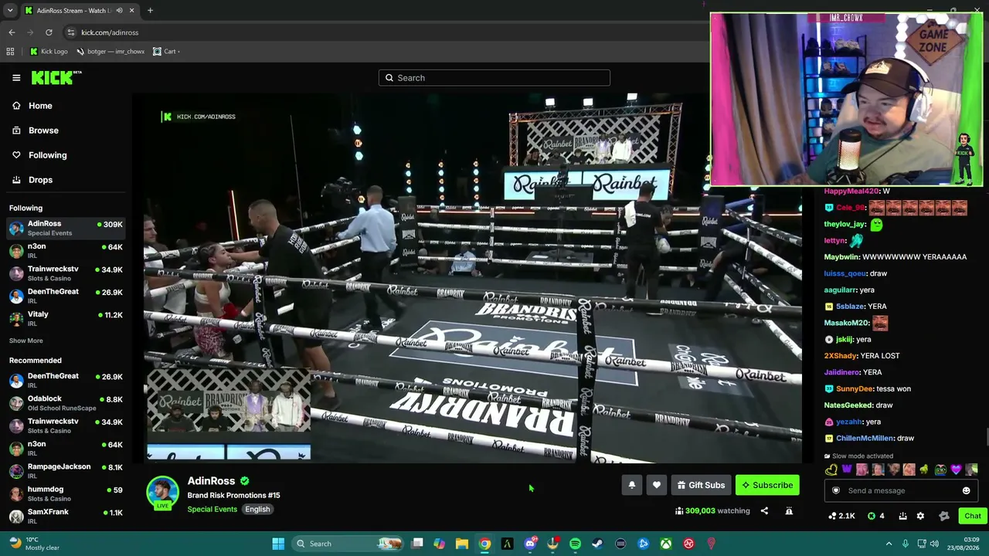Click the Gift Subs button

point(701,485)
